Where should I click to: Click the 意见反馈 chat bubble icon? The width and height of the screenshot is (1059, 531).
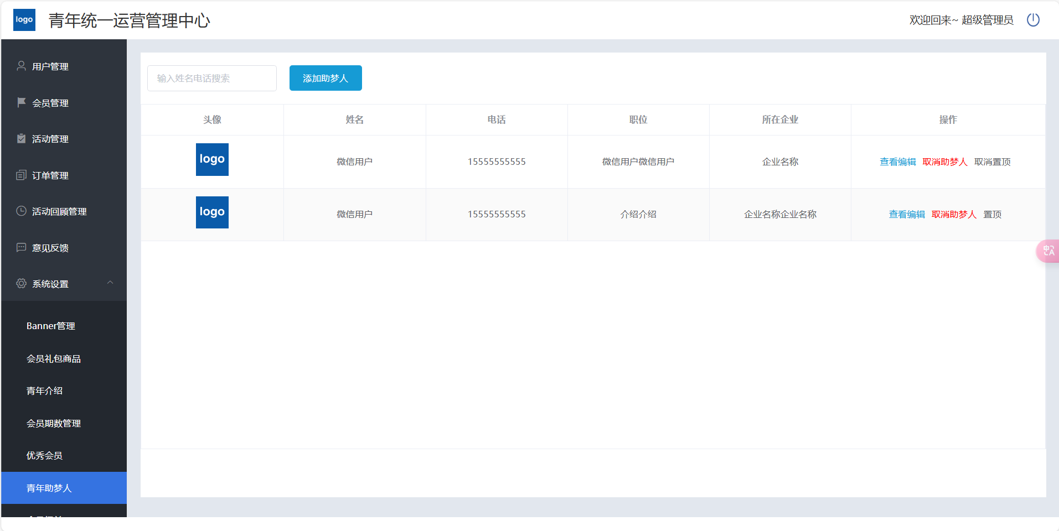pos(21,247)
